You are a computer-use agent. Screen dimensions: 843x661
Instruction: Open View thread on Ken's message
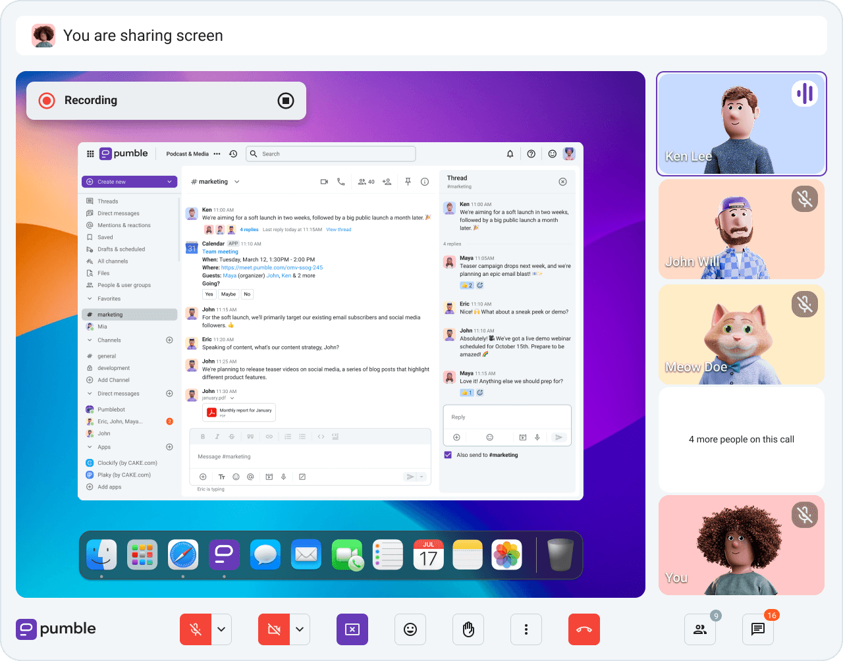(x=339, y=229)
